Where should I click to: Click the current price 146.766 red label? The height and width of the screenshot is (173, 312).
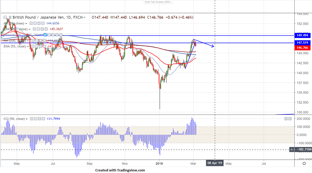click(302, 48)
